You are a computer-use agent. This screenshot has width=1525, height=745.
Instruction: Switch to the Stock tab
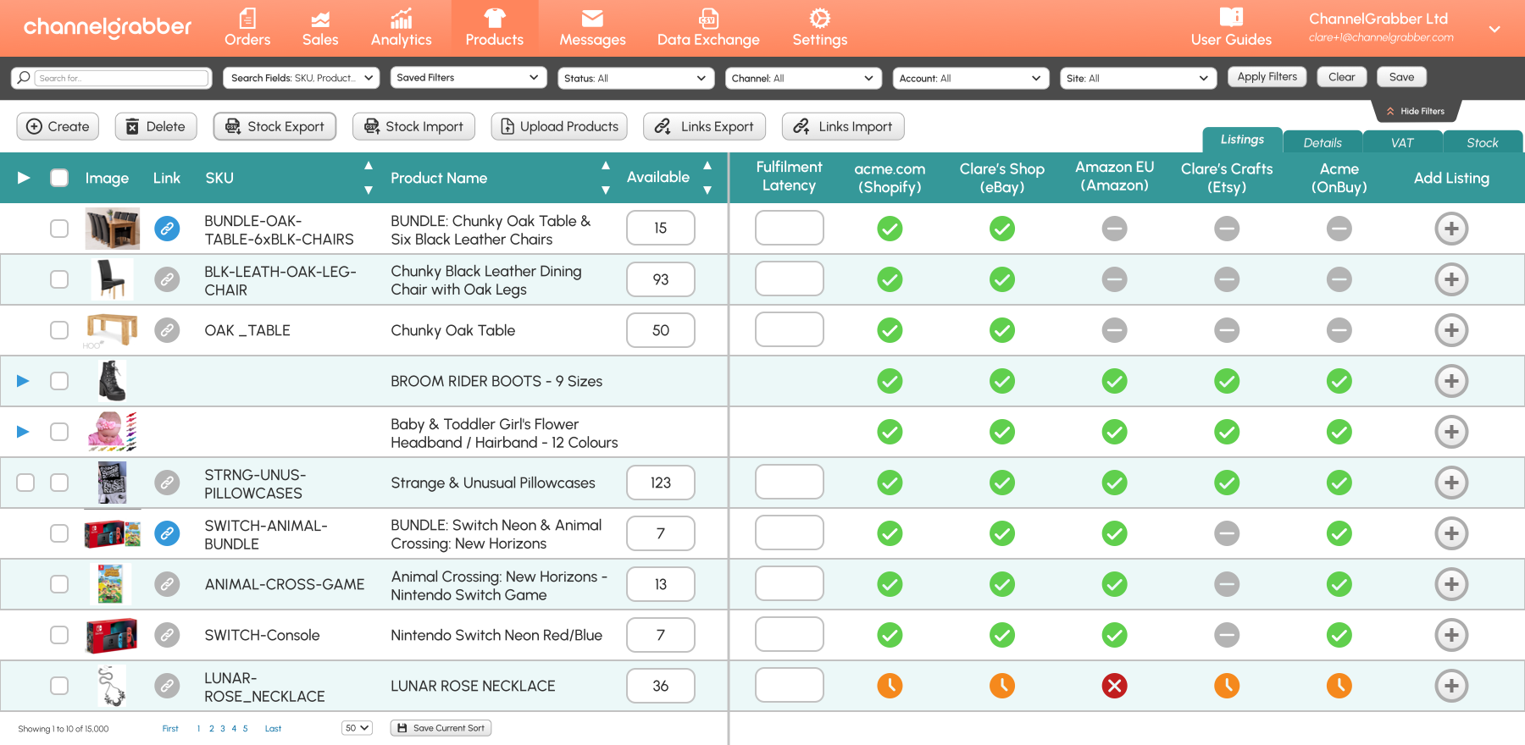pyautogui.click(x=1483, y=142)
